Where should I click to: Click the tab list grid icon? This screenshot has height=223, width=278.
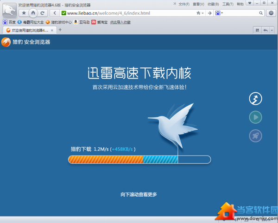tap(257, 30)
